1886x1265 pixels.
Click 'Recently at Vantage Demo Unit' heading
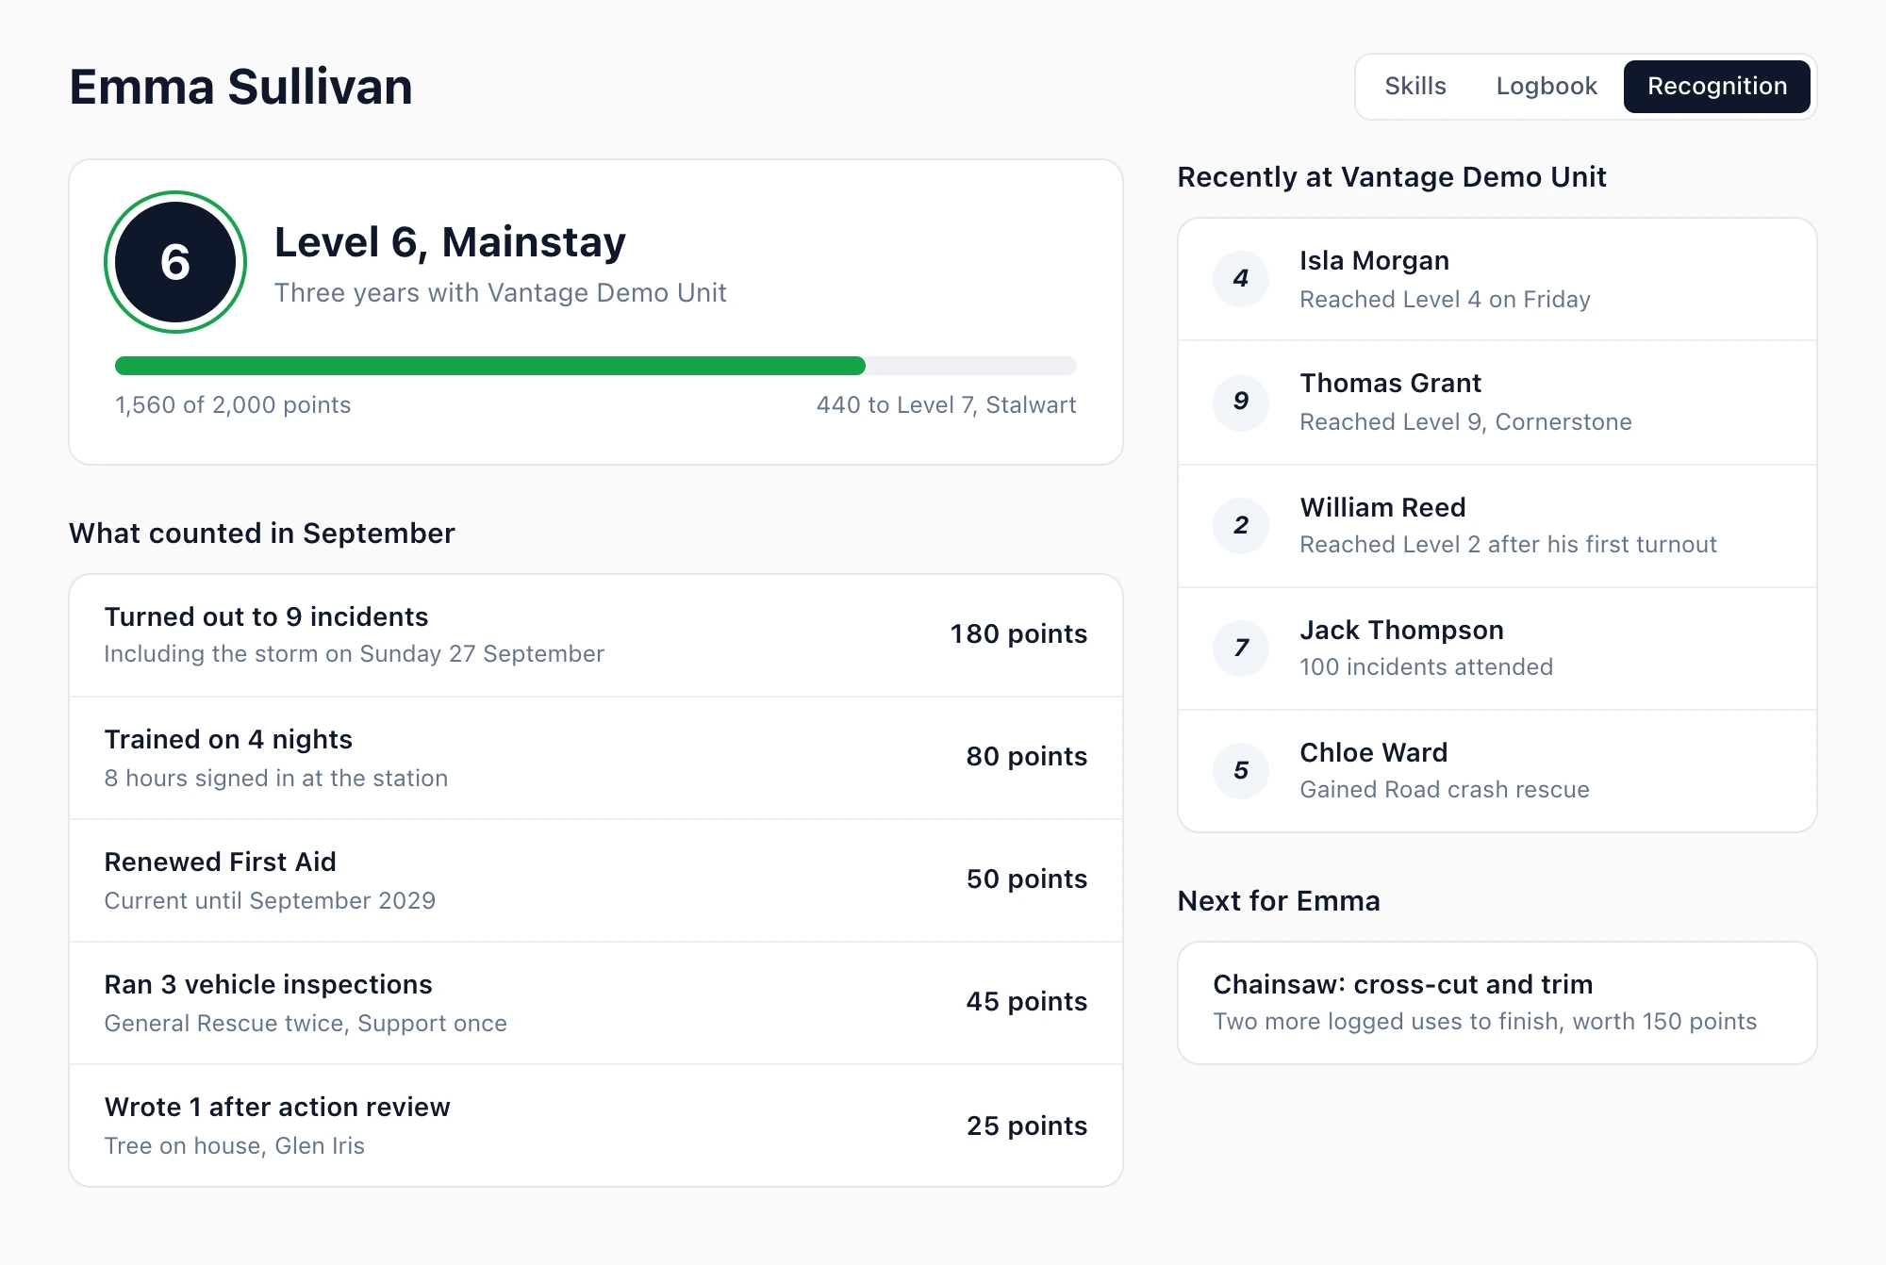pyautogui.click(x=1391, y=177)
